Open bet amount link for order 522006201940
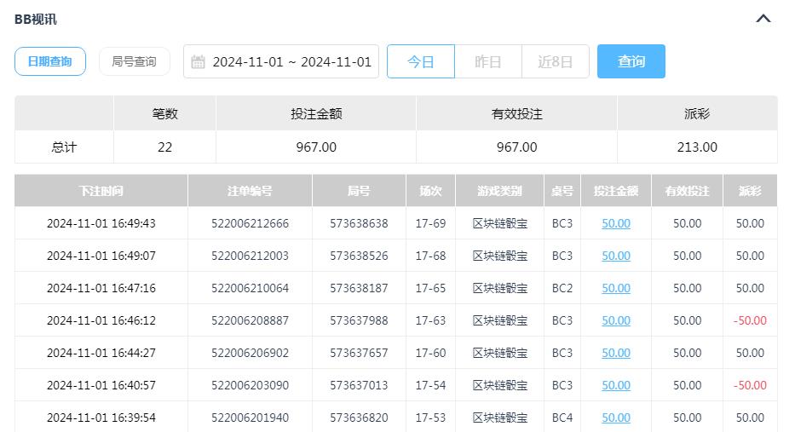This screenshot has height=432, width=795. coord(616,418)
